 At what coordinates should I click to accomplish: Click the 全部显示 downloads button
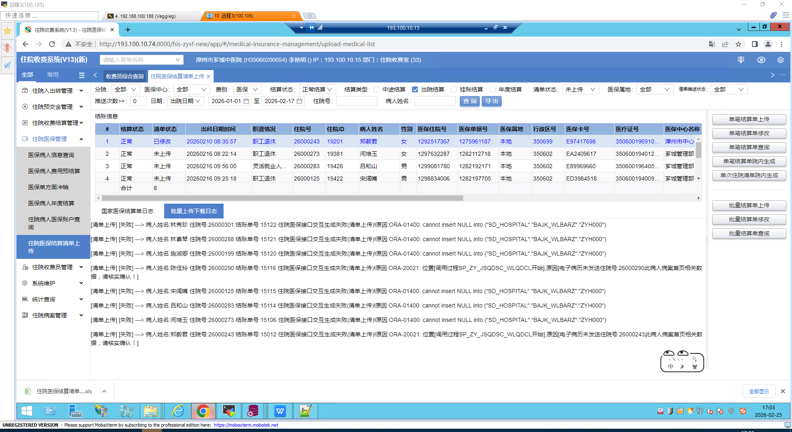[x=759, y=391]
